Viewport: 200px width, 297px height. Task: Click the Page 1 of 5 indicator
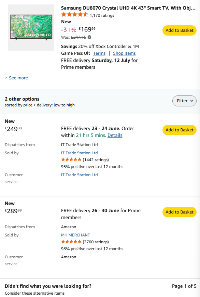[x=184, y=286]
